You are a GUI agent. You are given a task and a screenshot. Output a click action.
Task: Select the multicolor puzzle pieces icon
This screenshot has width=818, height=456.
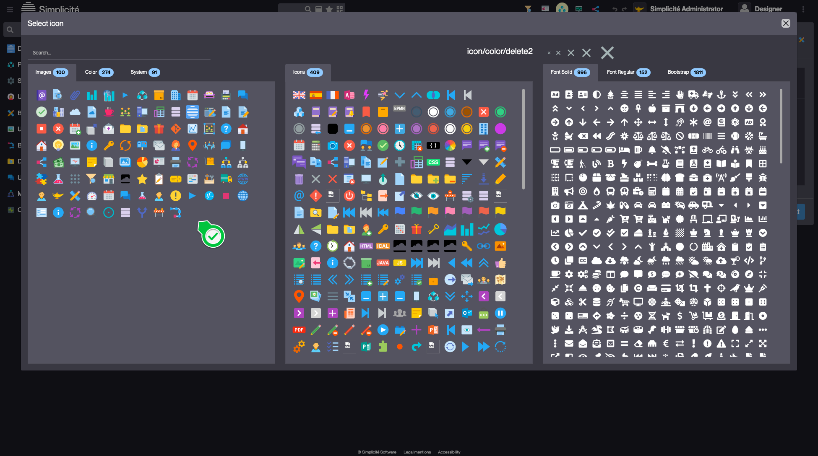tap(42, 179)
